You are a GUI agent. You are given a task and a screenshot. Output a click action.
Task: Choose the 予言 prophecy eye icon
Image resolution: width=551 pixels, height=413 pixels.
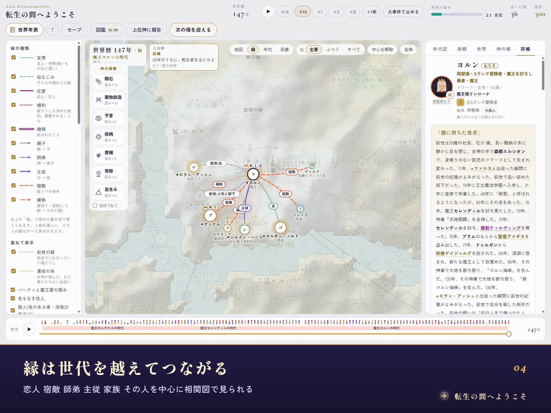pyautogui.click(x=98, y=118)
